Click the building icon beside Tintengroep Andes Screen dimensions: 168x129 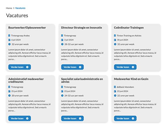point(9,36)
